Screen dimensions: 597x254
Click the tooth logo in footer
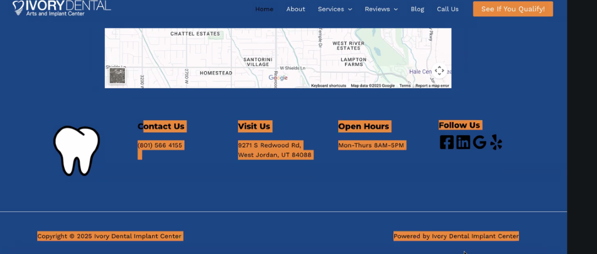point(76,150)
